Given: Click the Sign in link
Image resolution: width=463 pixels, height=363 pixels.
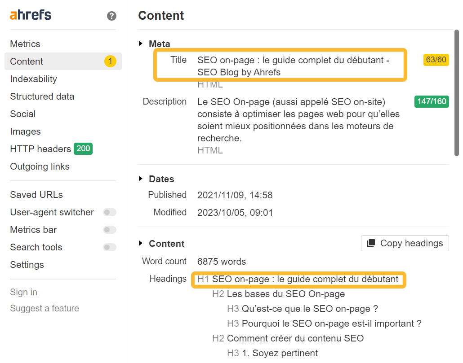Looking at the screenshot, I should coord(23,292).
